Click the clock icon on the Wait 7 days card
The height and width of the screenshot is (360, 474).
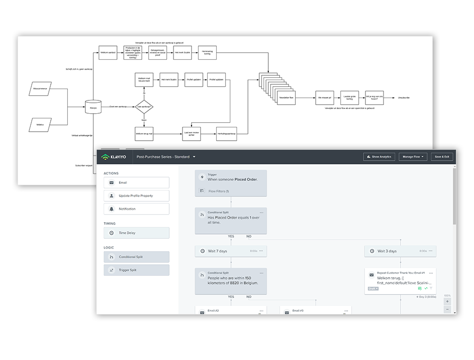point(202,251)
